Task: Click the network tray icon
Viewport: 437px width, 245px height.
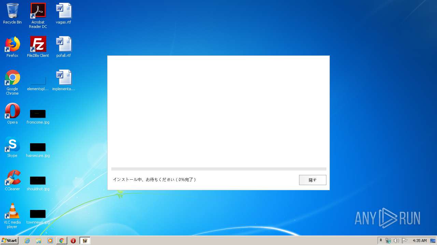Action: point(388,241)
